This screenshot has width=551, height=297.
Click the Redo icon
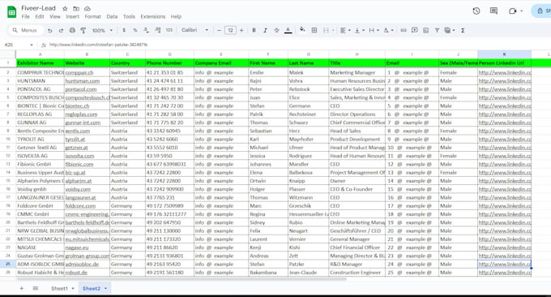pyautogui.click(x=61, y=31)
